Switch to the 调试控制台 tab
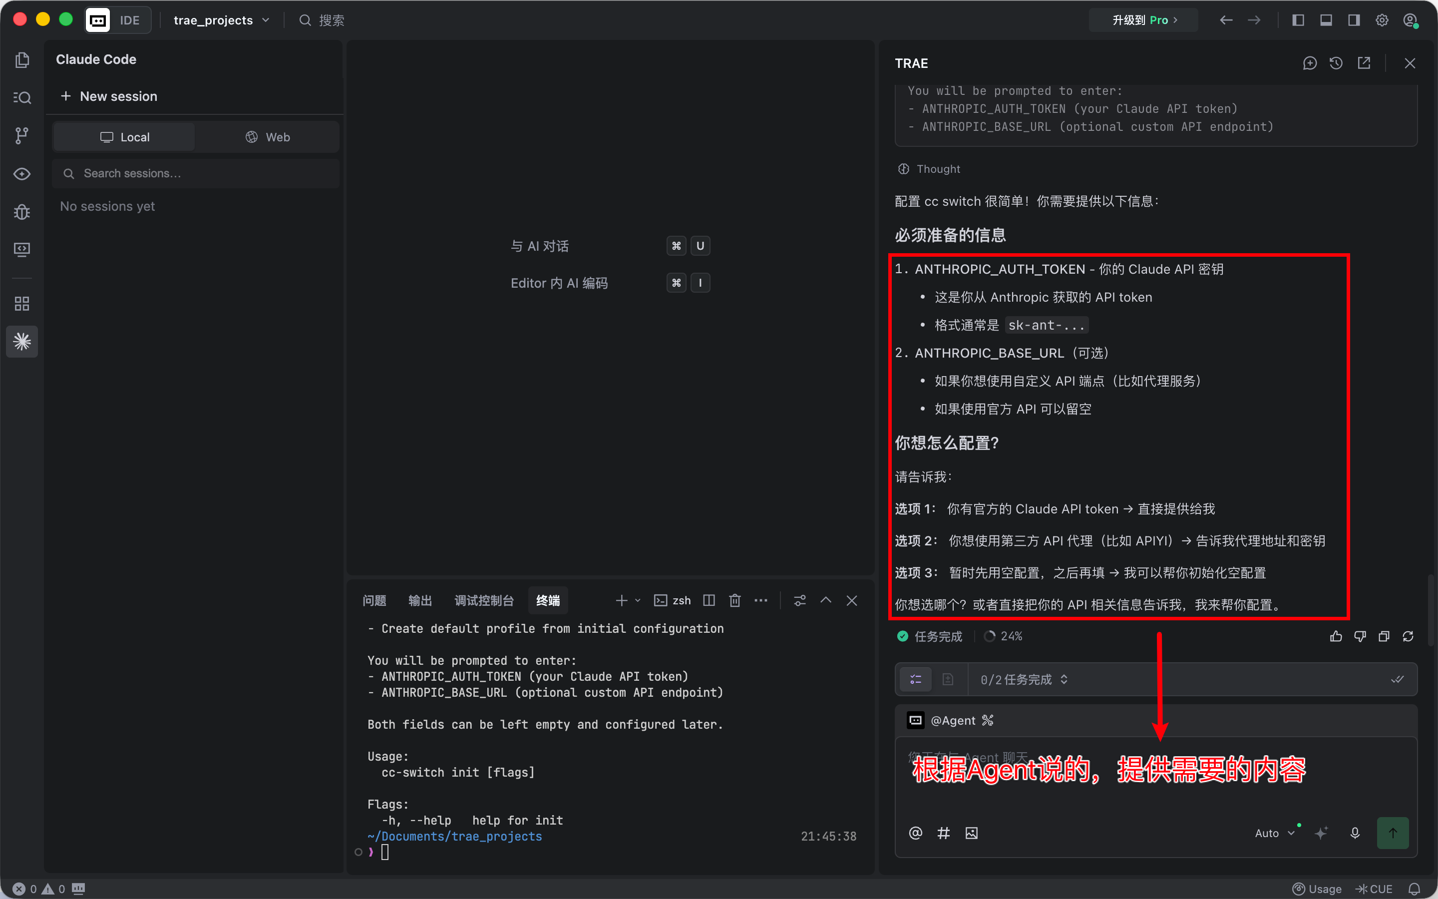Screen dimensions: 1438x899 point(484,600)
